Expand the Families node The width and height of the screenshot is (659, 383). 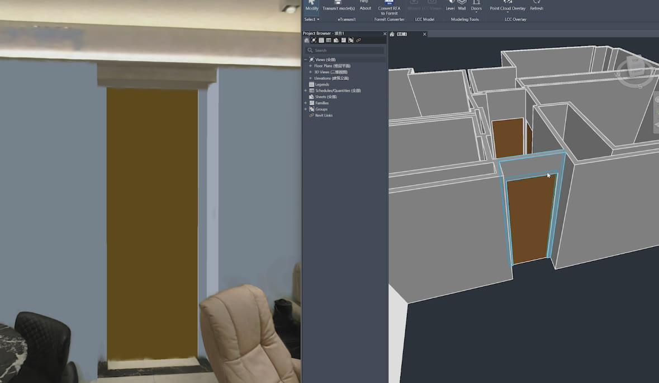[306, 103]
